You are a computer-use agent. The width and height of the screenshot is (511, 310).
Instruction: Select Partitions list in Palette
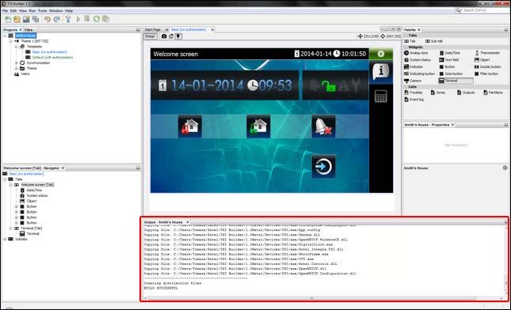(493, 93)
